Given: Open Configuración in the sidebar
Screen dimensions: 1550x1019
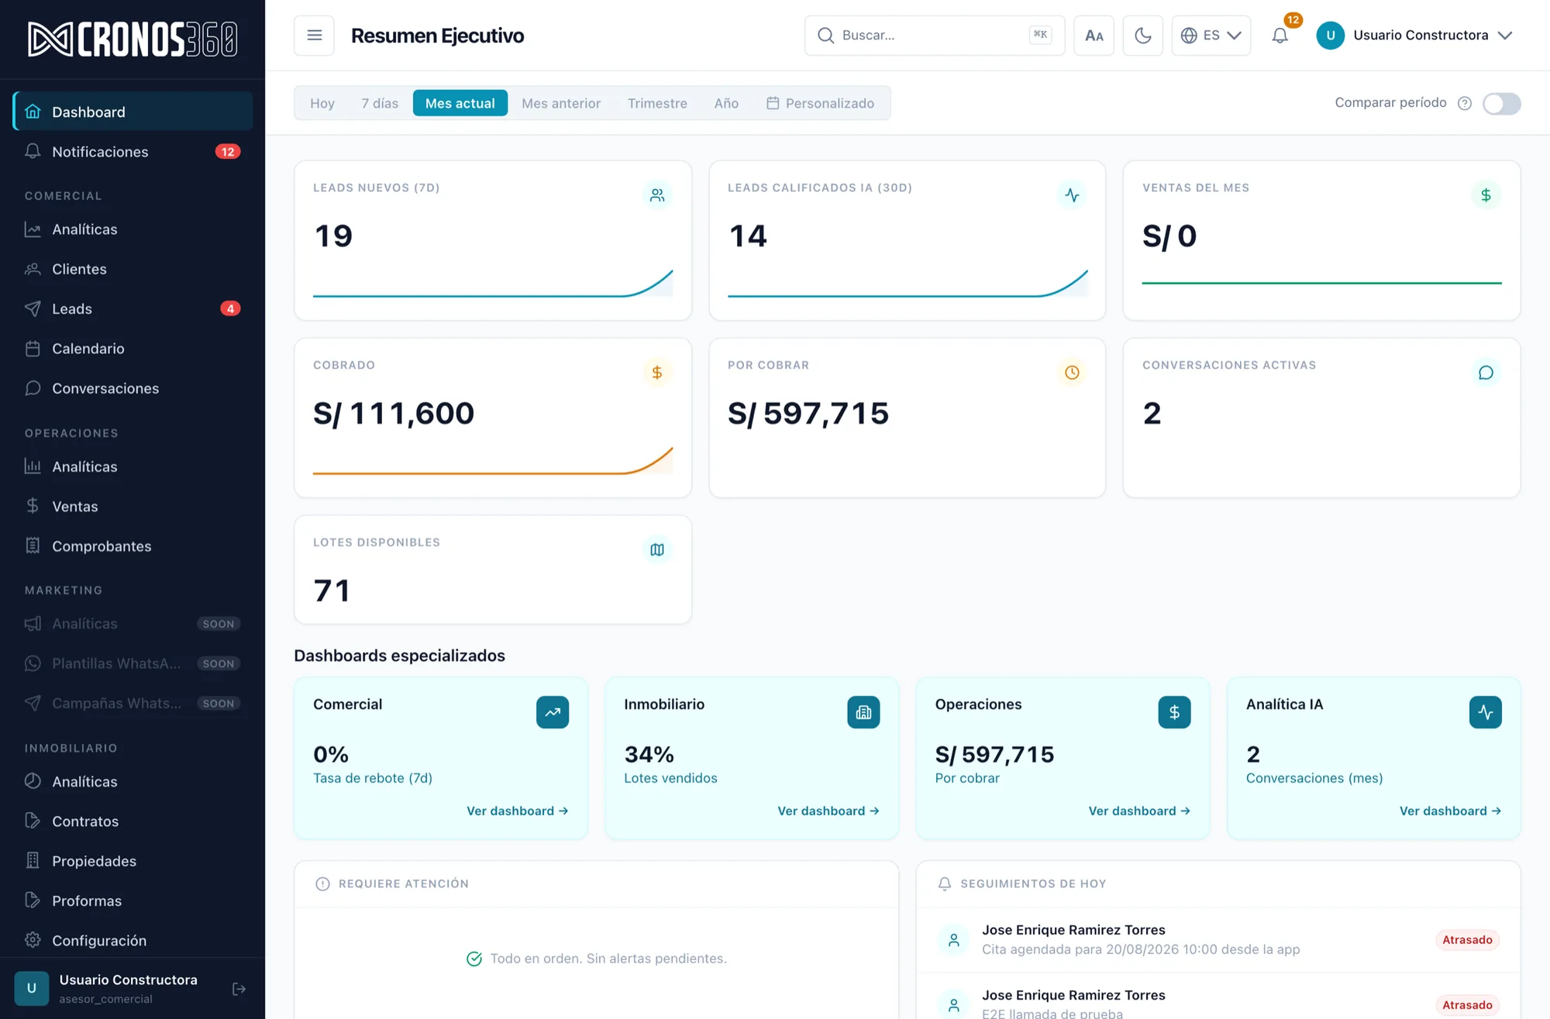Looking at the screenshot, I should pos(133,940).
